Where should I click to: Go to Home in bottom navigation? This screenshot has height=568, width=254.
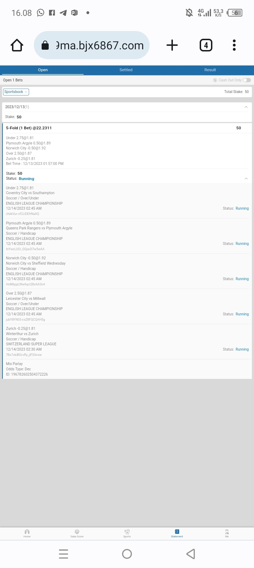click(27, 533)
